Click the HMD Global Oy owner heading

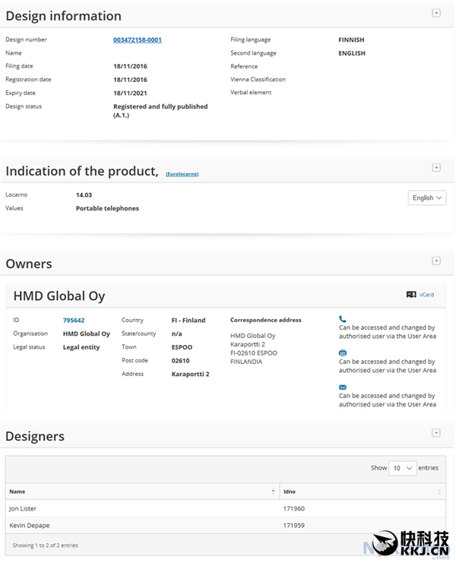(59, 296)
